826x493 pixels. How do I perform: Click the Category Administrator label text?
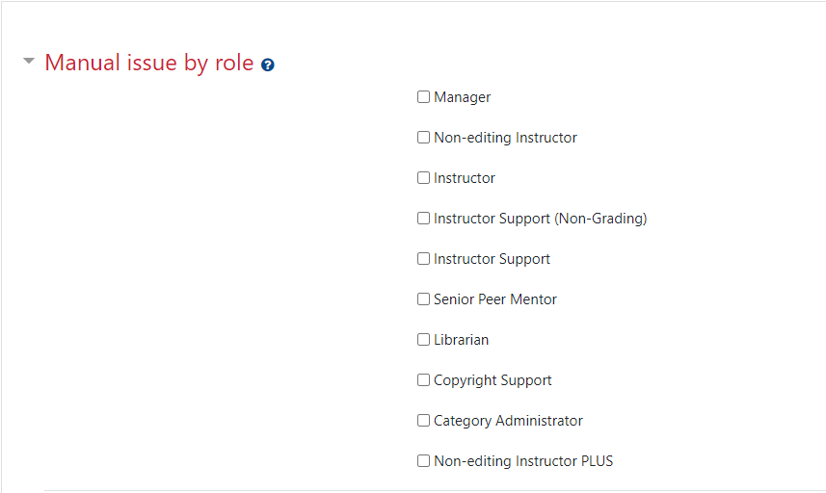coord(508,421)
